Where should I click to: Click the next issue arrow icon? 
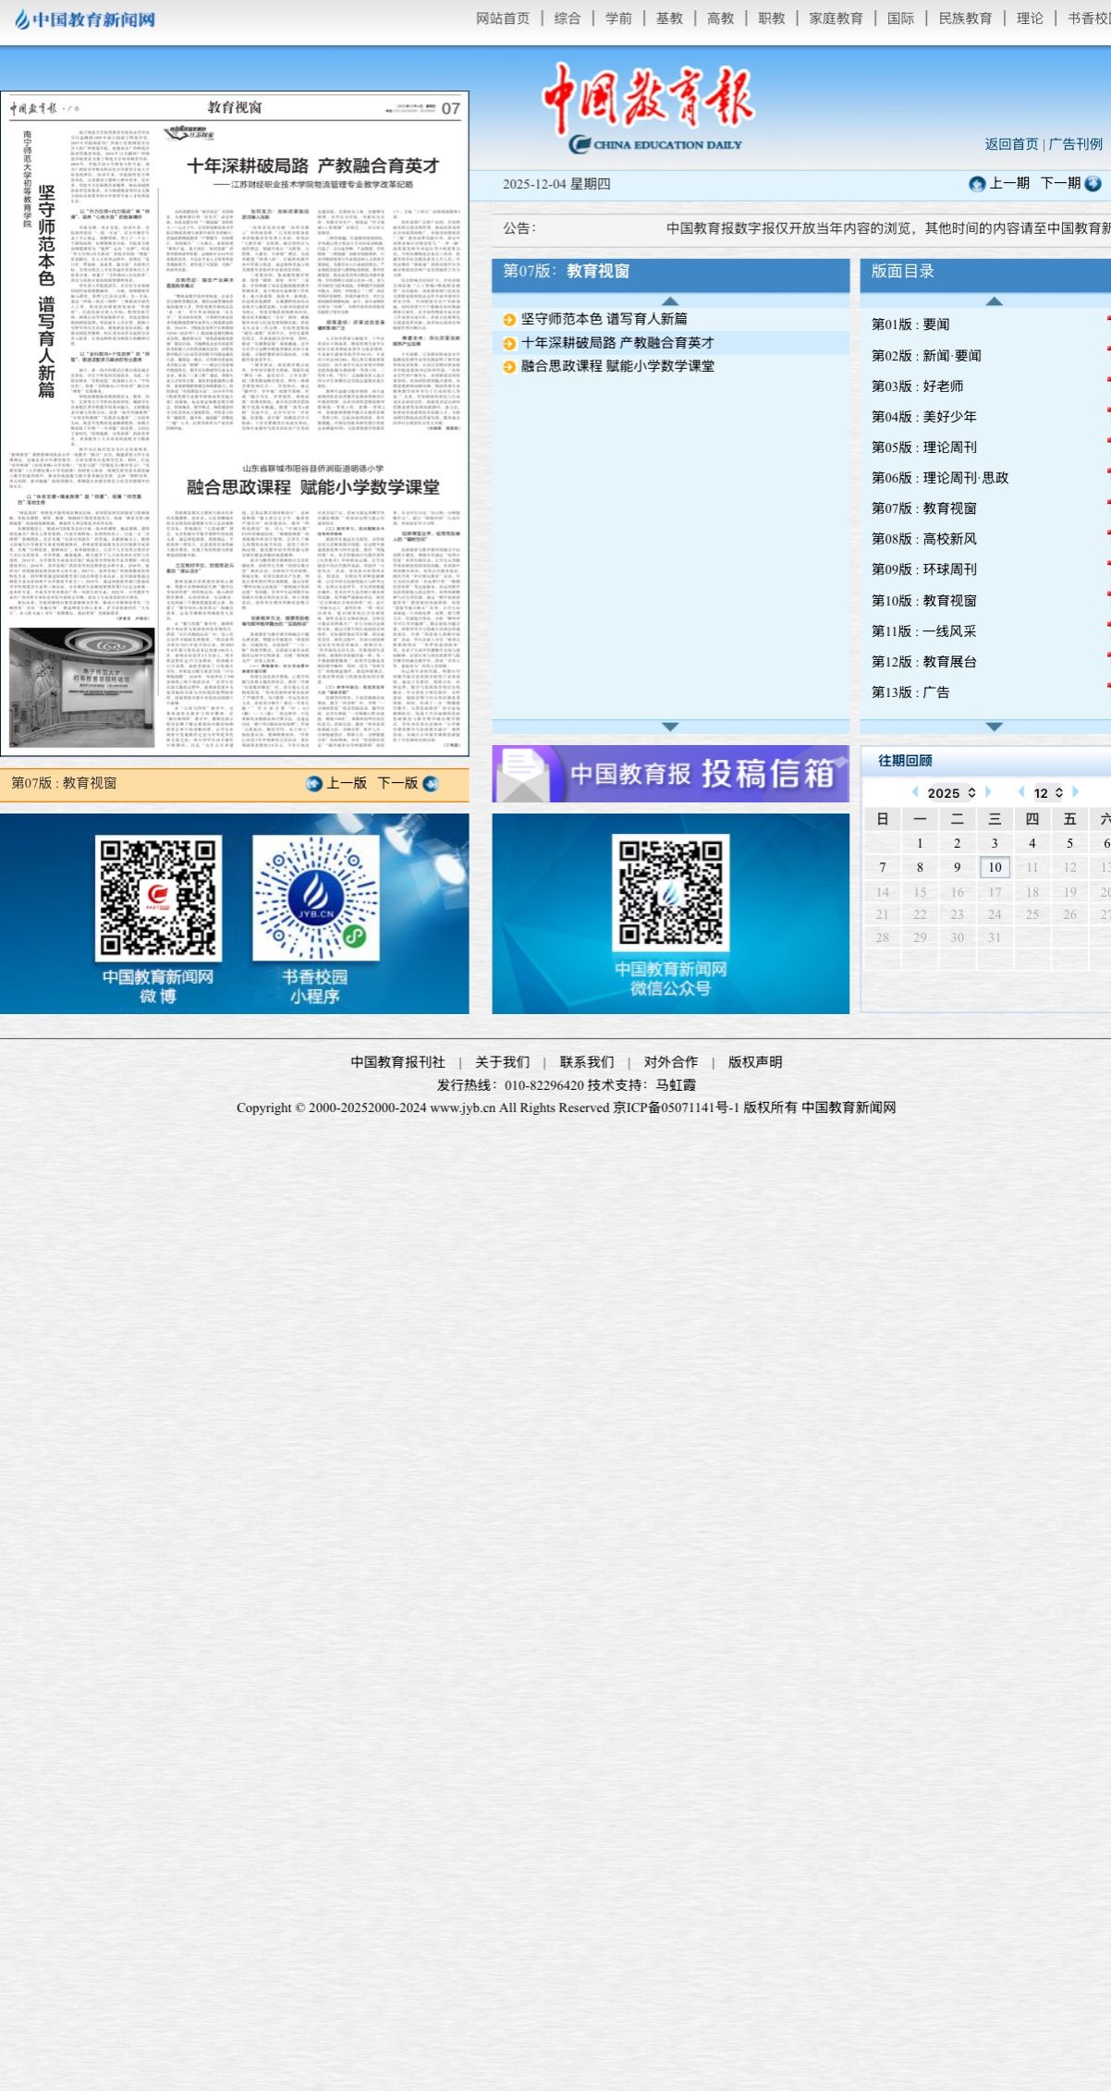pyautogui.click(x=1093, y=184)
